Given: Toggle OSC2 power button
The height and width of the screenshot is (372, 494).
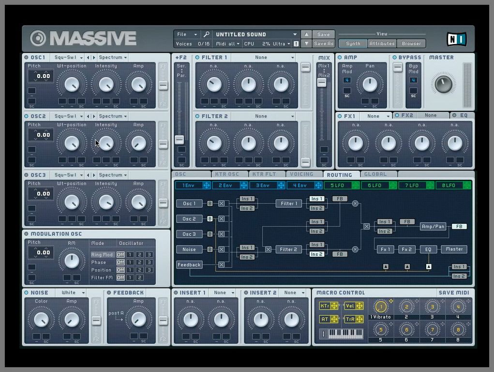Looking at the screenshot, I should coord(26,116).
